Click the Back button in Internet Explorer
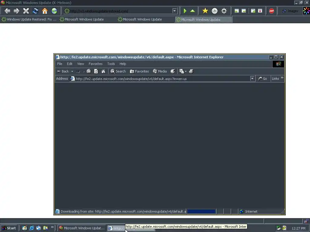The width and height of the screenshot is (310, 232). pyautogui.click(x=63, y=71)
